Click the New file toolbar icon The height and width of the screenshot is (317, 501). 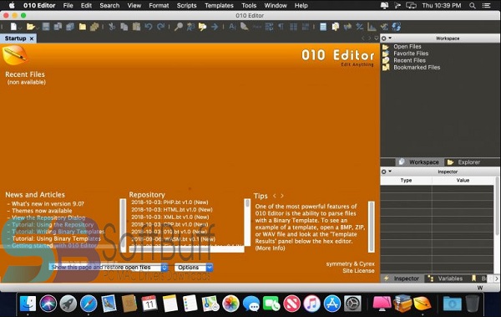[x=13, y=27]
